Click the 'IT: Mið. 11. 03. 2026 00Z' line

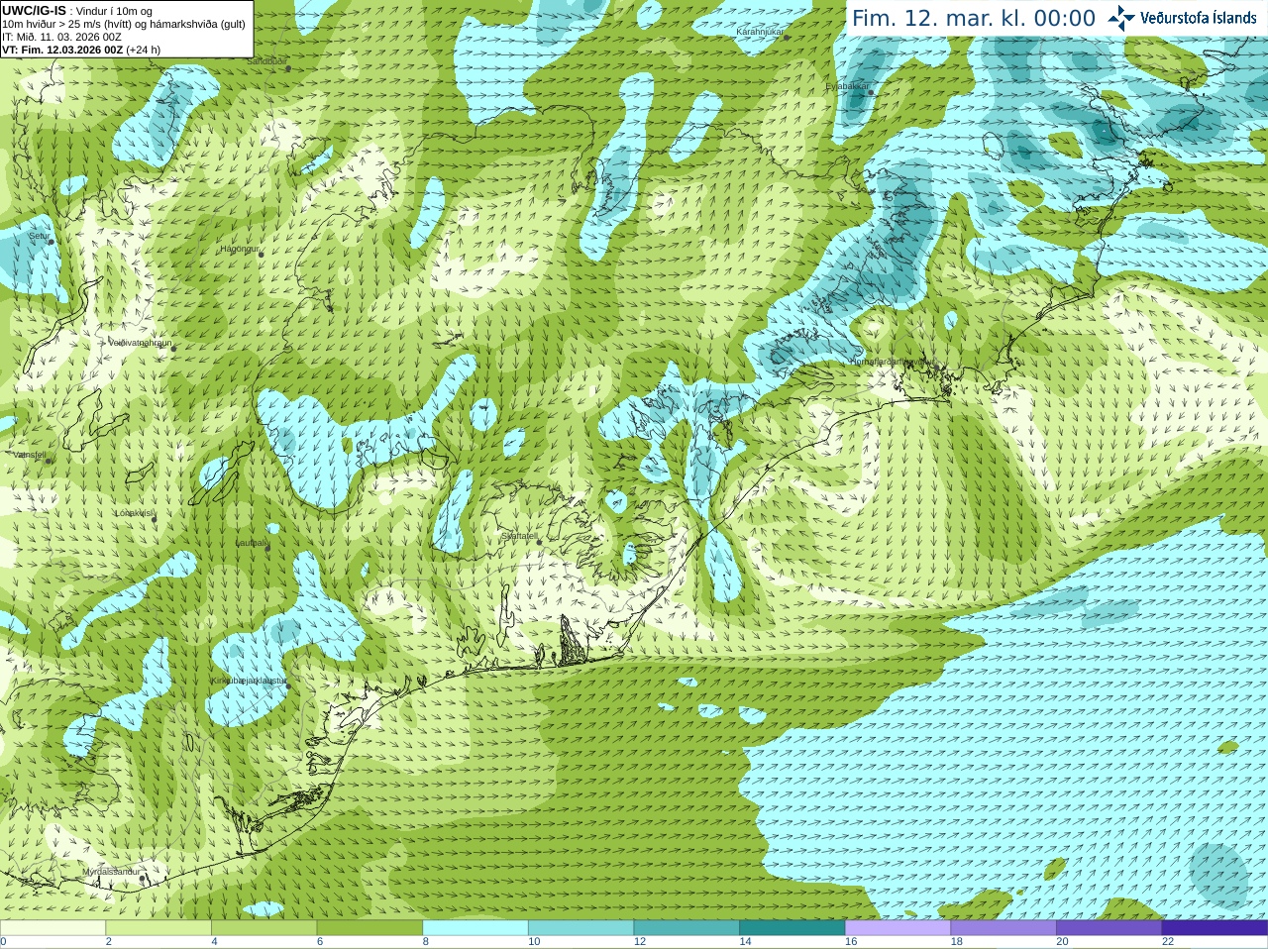[x=61, y=37]
